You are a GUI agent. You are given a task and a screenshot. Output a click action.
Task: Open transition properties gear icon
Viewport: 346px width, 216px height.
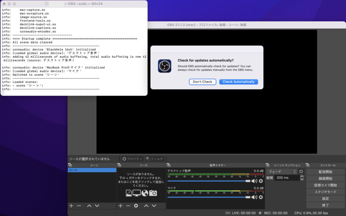(301, 171)
